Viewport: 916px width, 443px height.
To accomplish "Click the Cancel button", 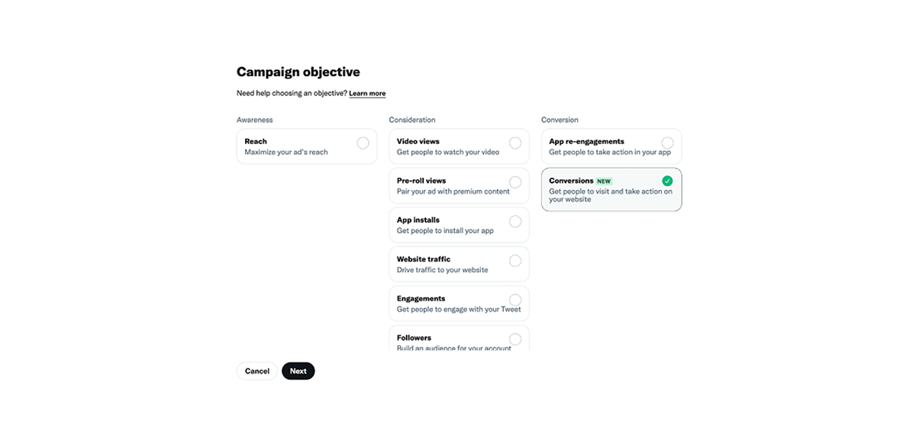I will 257,371.
